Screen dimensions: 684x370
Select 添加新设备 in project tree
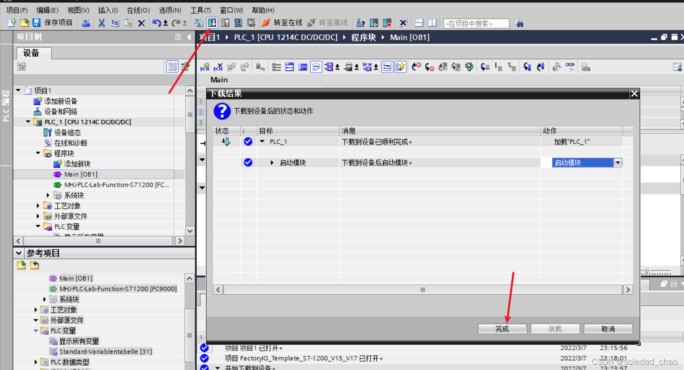tap(61, 101)
